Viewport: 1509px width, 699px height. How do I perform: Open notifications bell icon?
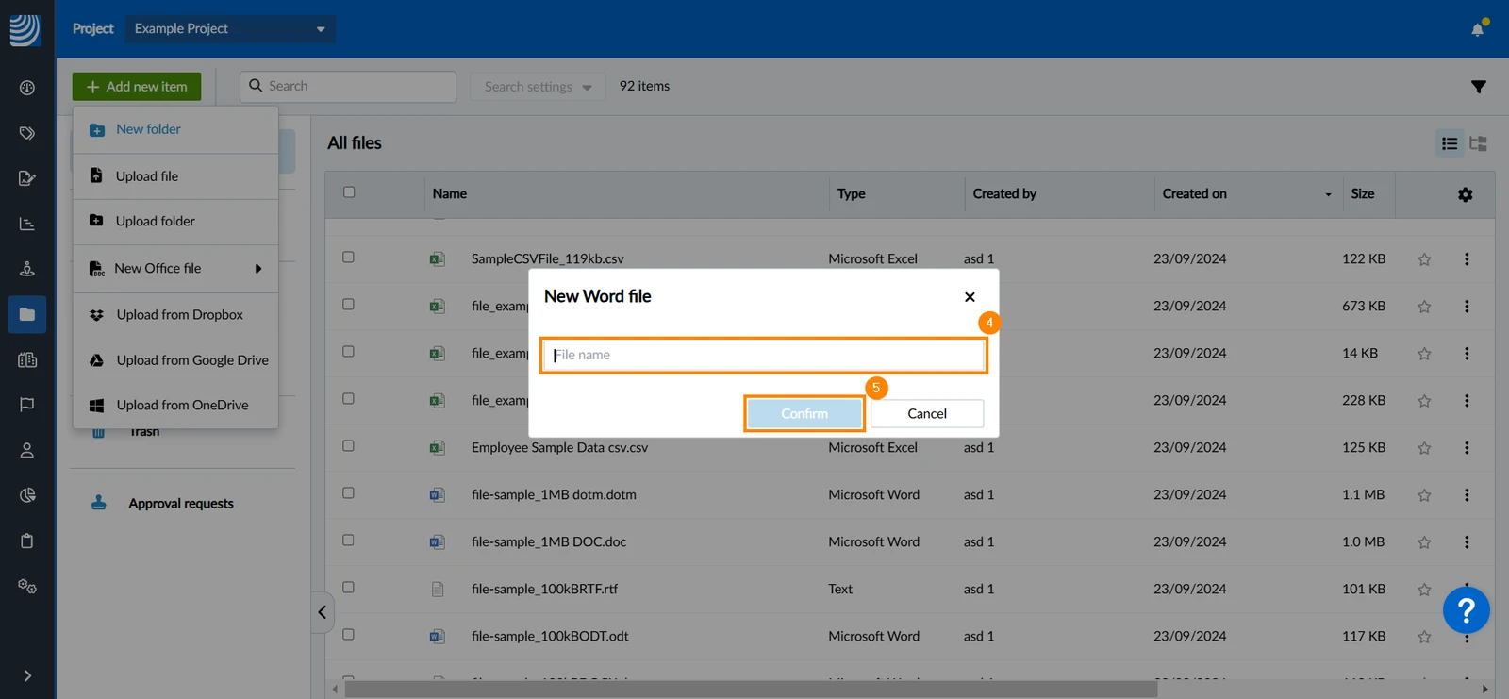(x=1478, y=29)
